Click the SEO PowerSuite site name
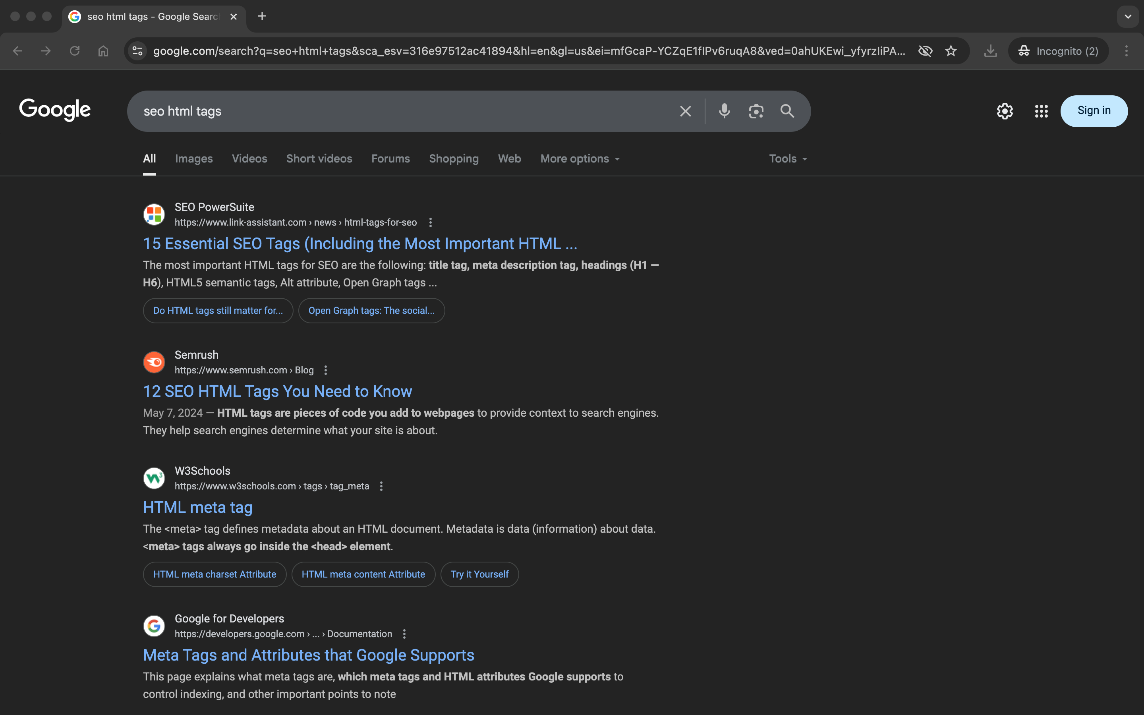 click(214, 207)
